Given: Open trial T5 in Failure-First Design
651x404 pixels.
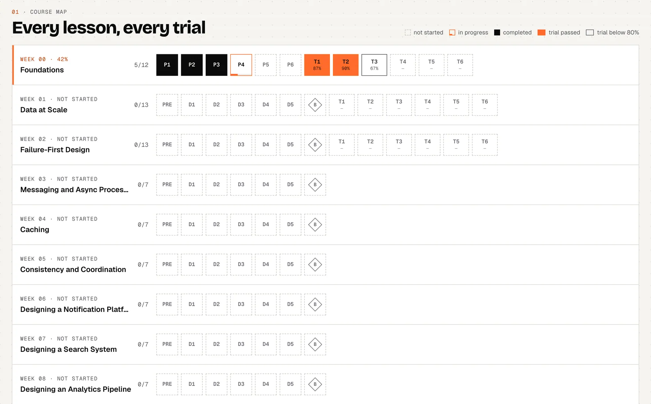Looking at the screenshot, I should (456, 145).
